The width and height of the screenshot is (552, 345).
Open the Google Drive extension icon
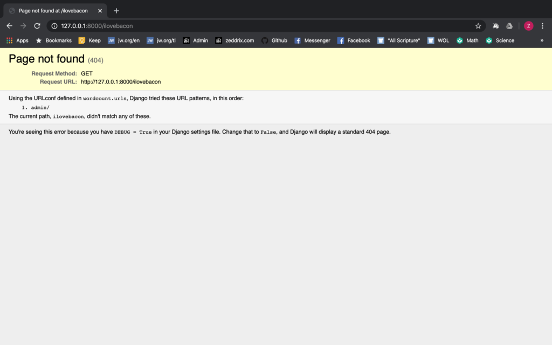pos(509,26)
